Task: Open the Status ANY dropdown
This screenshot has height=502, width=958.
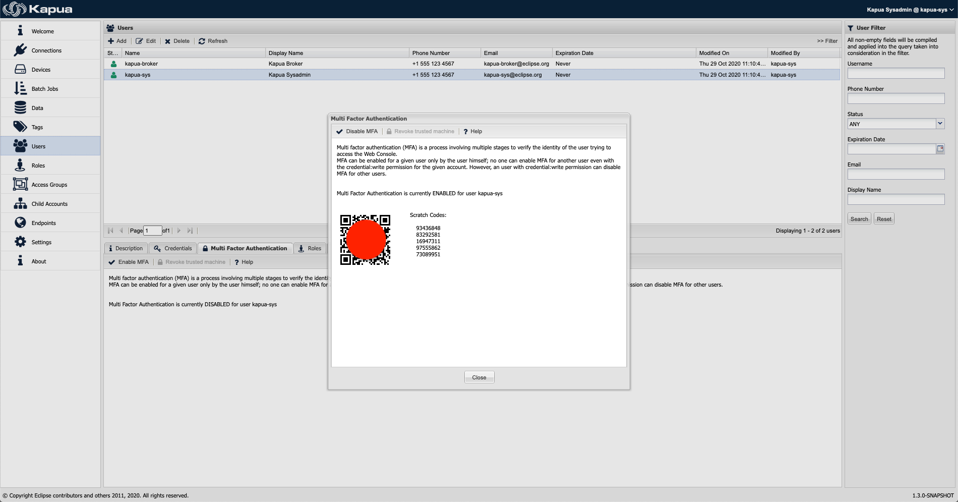Action: [x=940, y=124]
